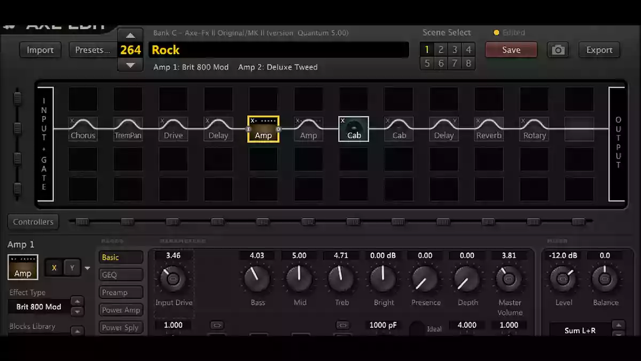Click the Amp 1 block thumbnail
The width and height of the screenshot is (641, 361).
[x=22, y=267]
